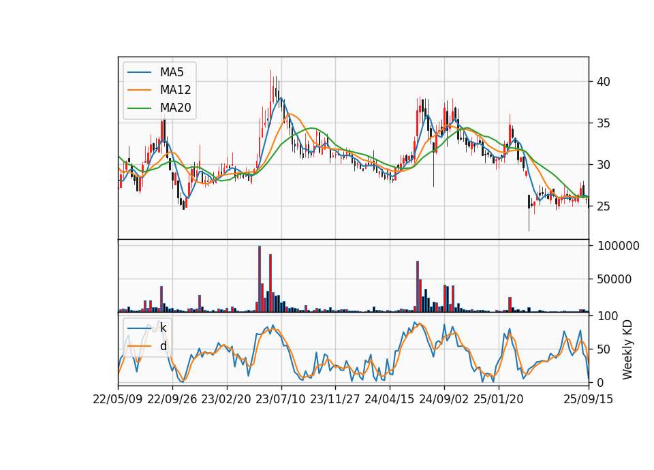Click the 25/09/15 date axis label
This screenshot has width=654, height=470.
pyautogui.click(x=589, y=399)
